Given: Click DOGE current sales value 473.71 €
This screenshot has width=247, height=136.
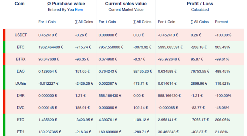Looking at the screenshot, I should (x=140, y=83).
